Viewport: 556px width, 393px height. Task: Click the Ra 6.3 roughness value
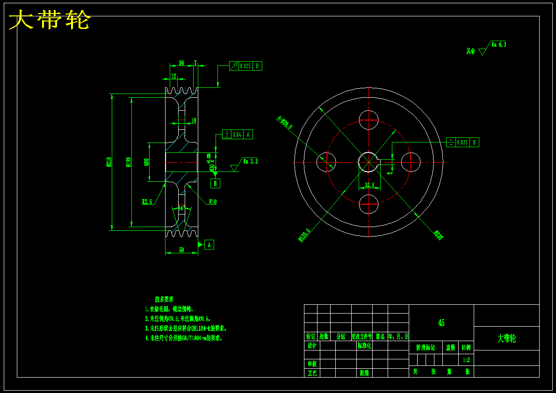pos(499,44)
